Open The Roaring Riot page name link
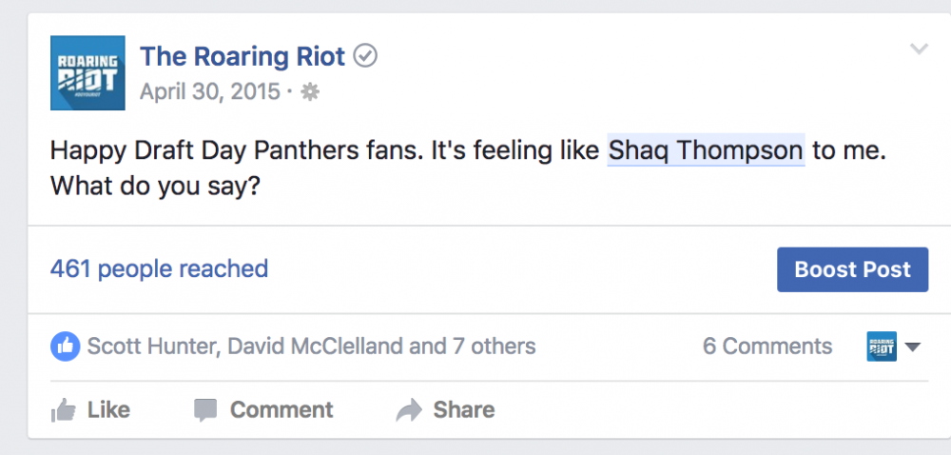The image size is (951, 455). pos(243,56)
